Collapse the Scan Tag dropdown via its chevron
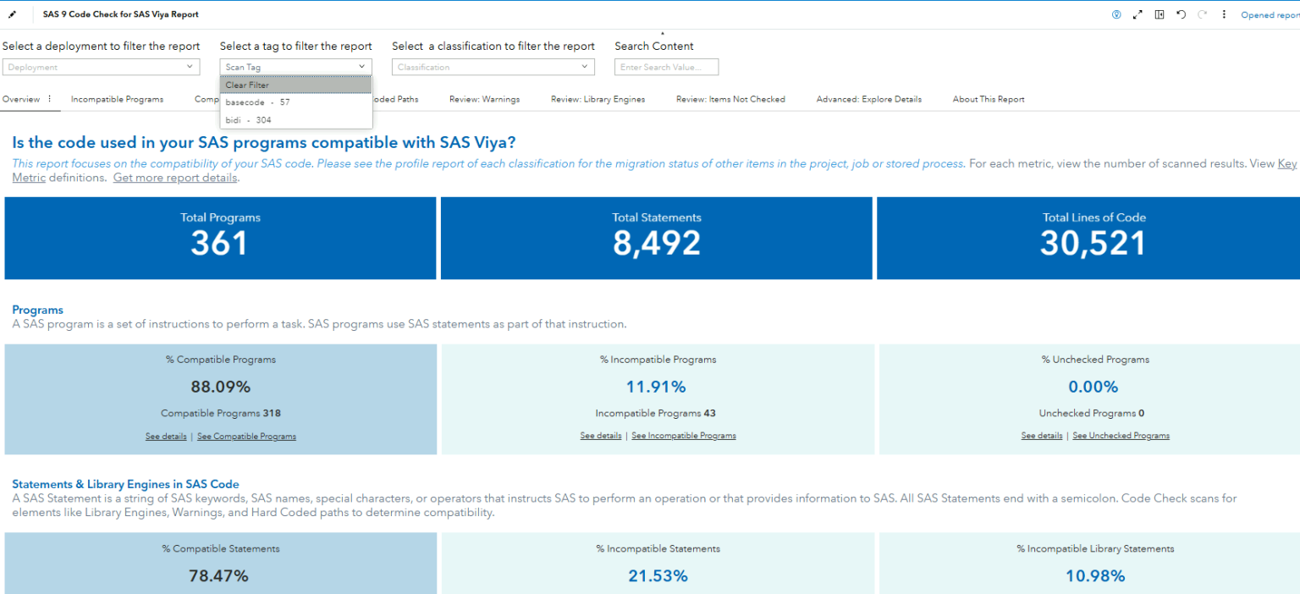1300x594 pixels. coord(363,66)
